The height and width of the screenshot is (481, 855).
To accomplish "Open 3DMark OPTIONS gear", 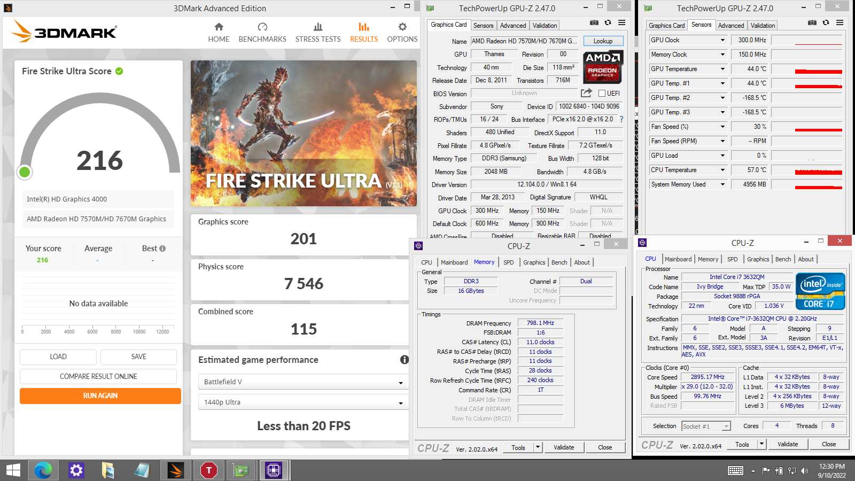I will (x=402, y=27).
